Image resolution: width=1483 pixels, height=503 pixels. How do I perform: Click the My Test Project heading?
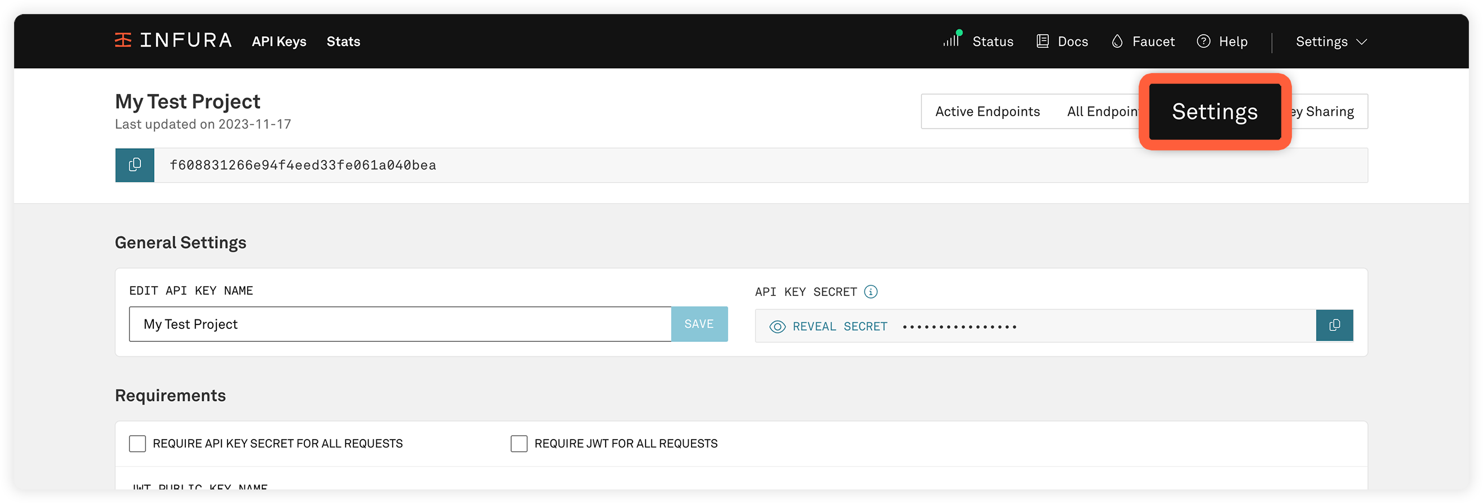pos(188,101)
